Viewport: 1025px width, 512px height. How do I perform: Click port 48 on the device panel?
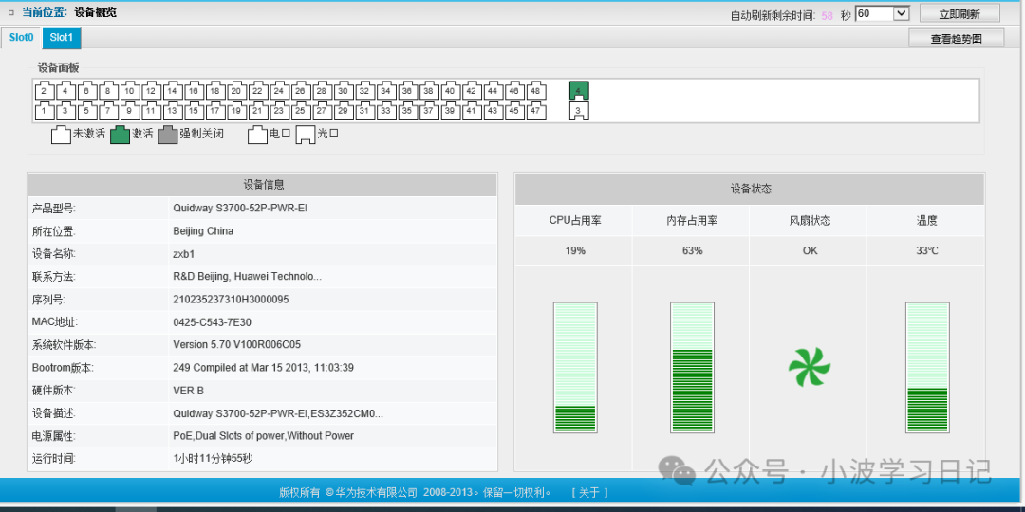(x=536, y=91)
